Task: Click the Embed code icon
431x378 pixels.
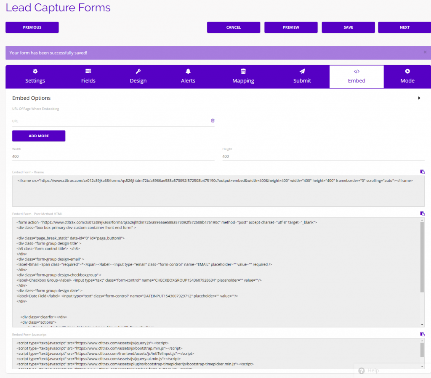Action: (357, 71)
